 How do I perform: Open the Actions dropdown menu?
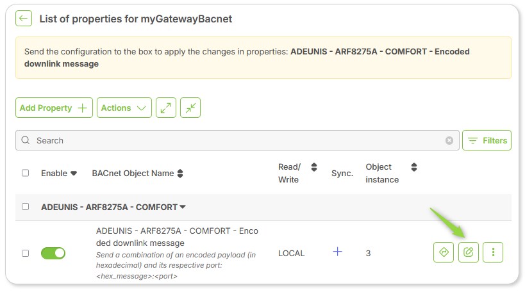[124, 108]
